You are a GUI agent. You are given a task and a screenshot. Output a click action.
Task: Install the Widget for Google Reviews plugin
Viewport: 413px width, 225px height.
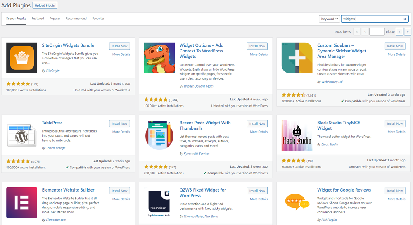coord(395,191)
